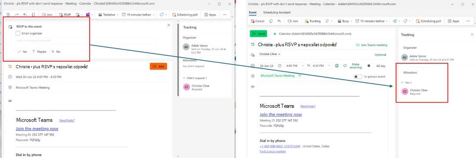Open Apps in Christie's window toolbar
Screen dimensions: 476x161
(x=211, y=14)
